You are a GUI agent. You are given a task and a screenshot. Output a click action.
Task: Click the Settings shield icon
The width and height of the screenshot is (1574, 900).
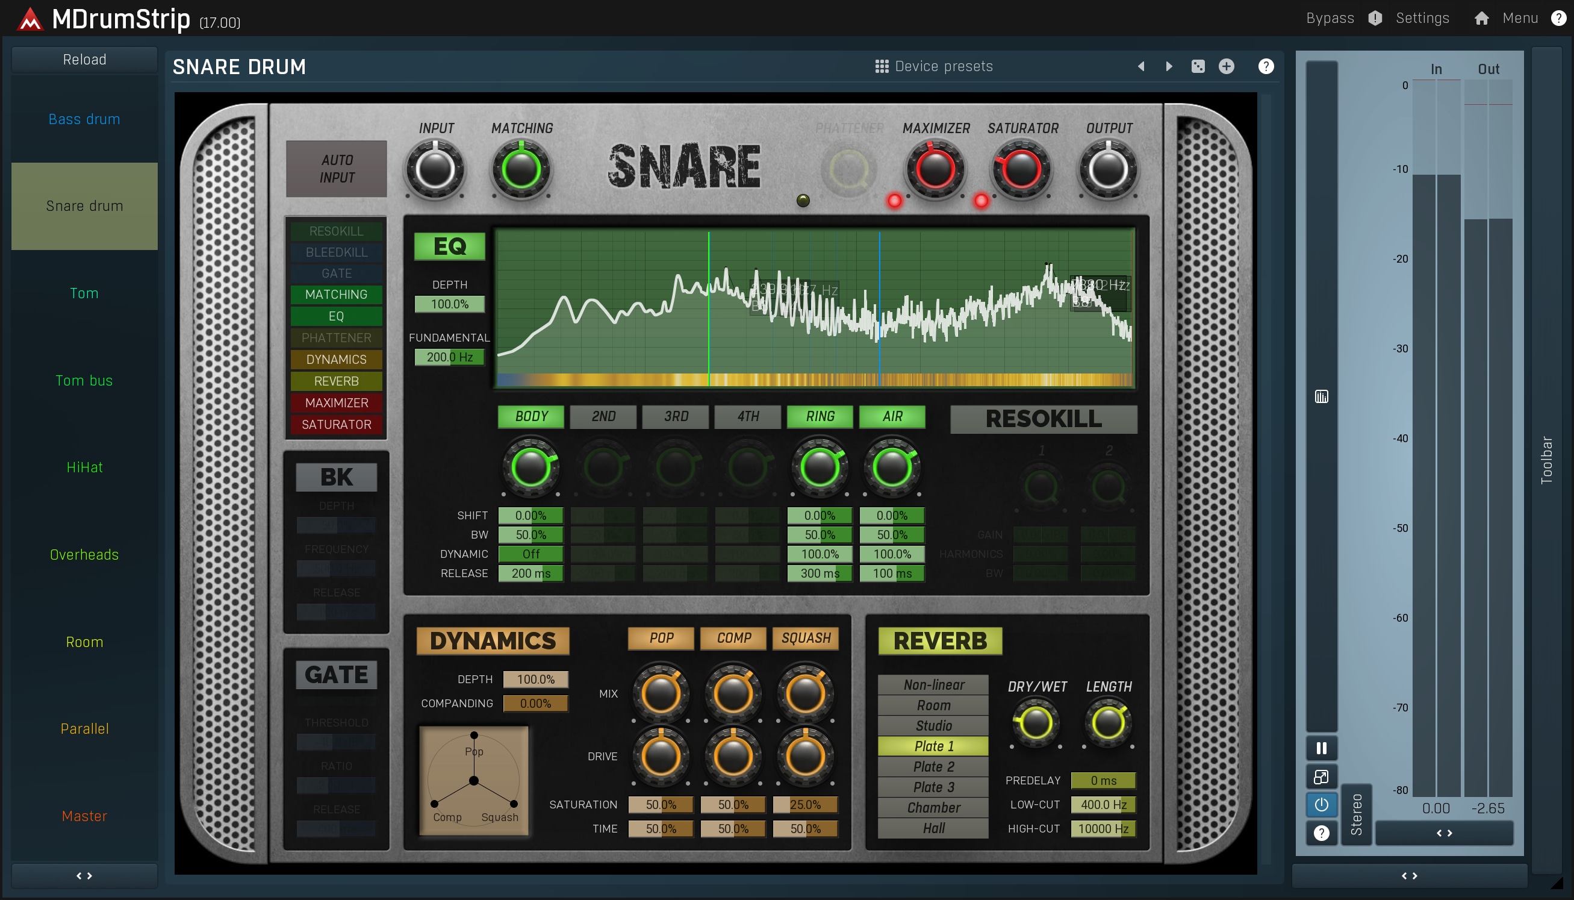click(1375, 19)
